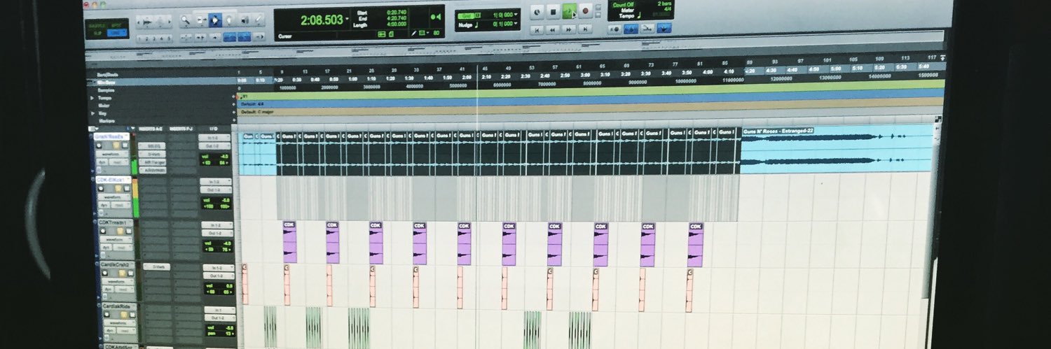Open the Grid value dropdown
The width and height of the screenshot is (1051, 349).
point(516,14)
